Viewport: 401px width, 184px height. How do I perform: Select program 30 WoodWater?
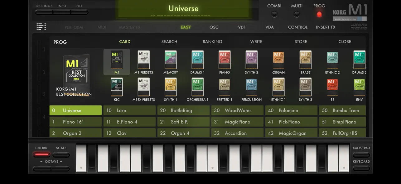click(237, 110)
